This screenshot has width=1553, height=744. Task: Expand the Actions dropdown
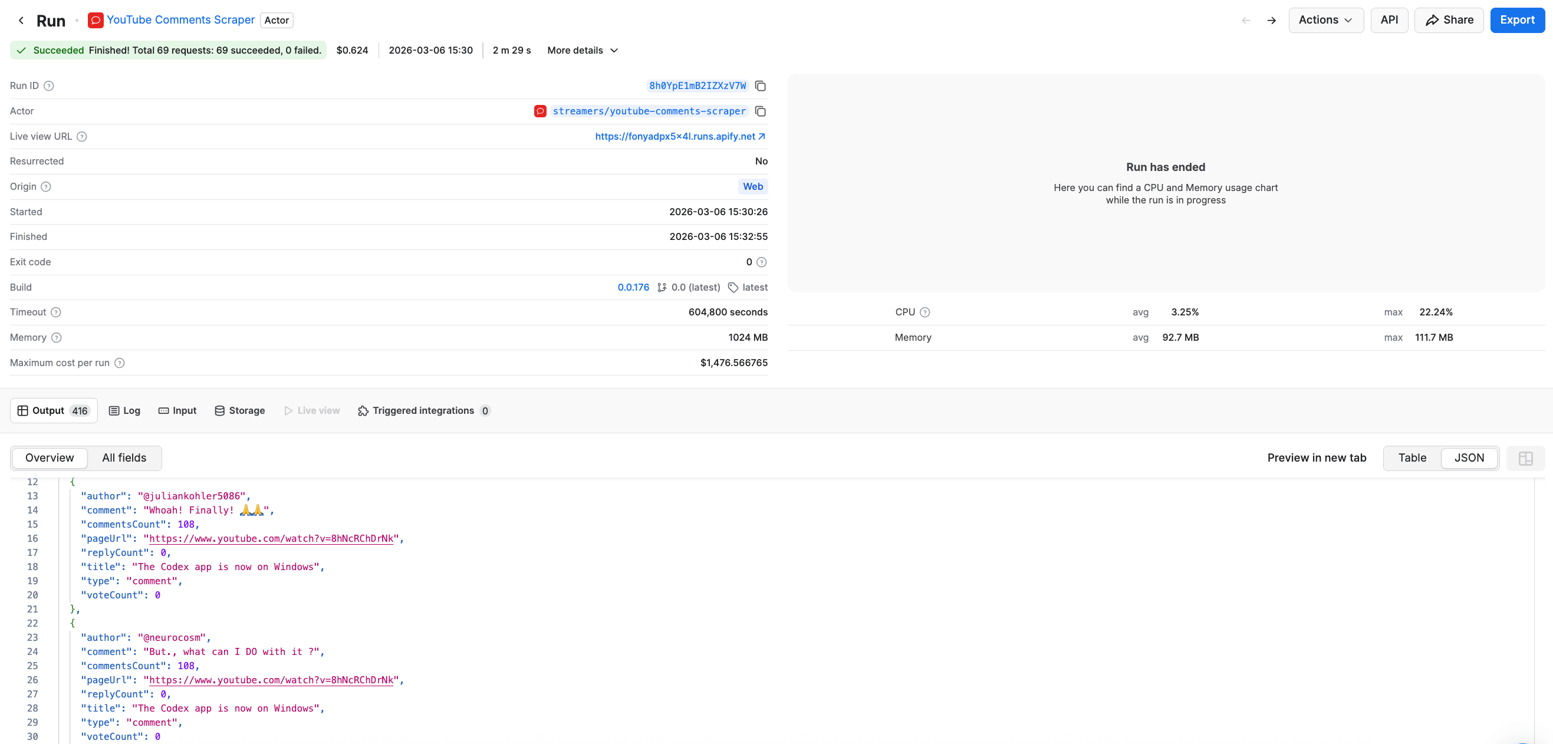point(1325,20)
